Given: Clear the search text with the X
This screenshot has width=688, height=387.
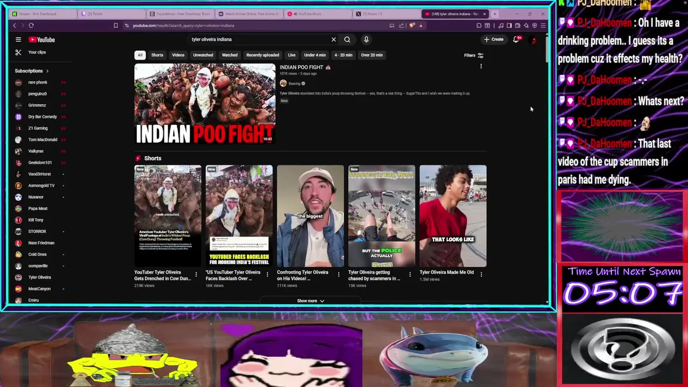Looking at the screenshot, I should pos(333,39).
